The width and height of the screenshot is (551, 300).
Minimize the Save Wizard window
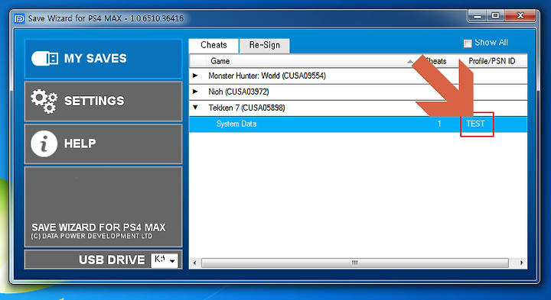(478, 16)
